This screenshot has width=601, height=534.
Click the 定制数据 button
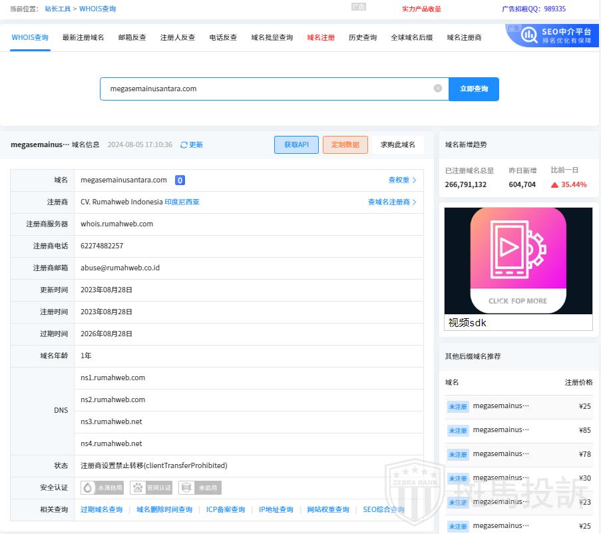pos(345,144)
